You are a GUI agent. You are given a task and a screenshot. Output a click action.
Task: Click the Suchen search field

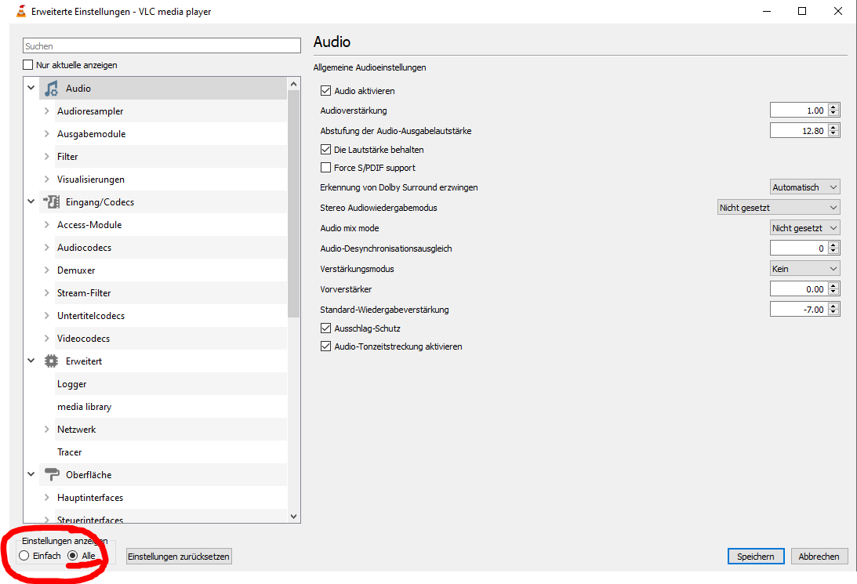click(x=162, y=46)
